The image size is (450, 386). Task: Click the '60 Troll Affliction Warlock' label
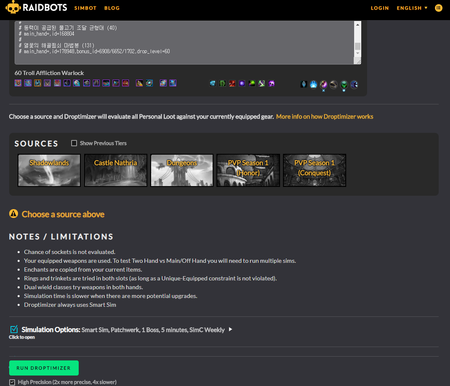[x=49, y=73]
